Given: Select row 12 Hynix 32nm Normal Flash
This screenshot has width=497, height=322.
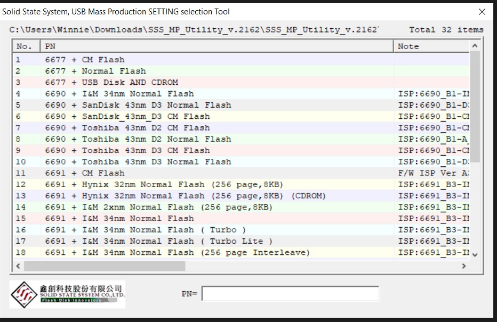Looking at the screenshot, I should pos(242,184).
